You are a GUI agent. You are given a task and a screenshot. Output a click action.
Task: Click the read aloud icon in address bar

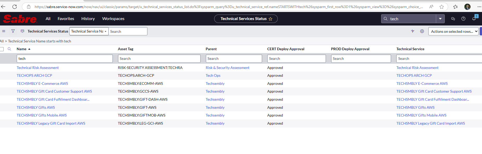431,7
